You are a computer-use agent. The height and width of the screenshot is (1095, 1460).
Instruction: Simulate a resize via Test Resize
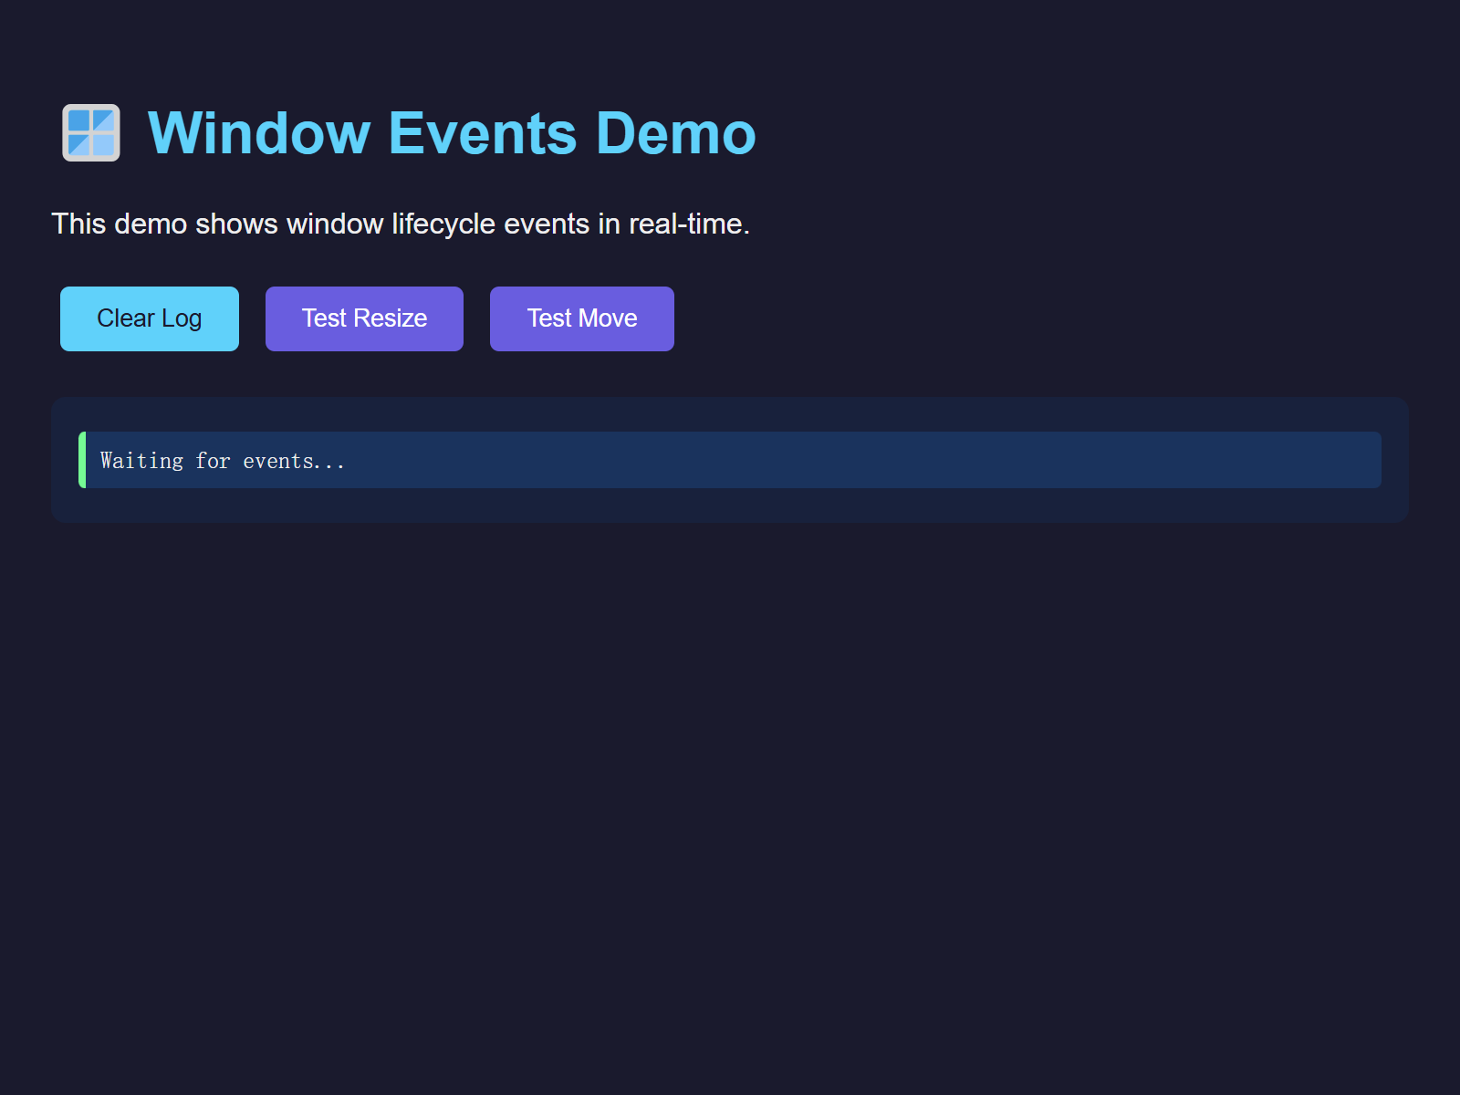pos(364,318)
